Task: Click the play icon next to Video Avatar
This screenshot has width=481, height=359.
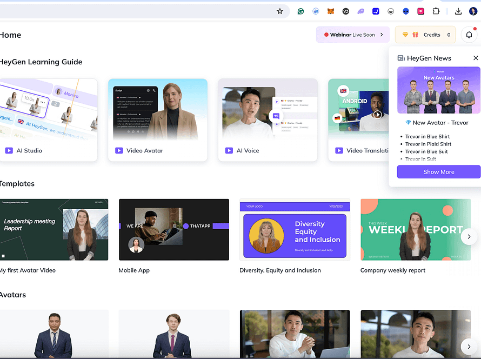Action: pos(119,151)
